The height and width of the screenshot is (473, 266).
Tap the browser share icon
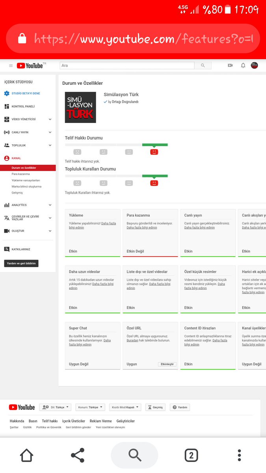(78, 455)
